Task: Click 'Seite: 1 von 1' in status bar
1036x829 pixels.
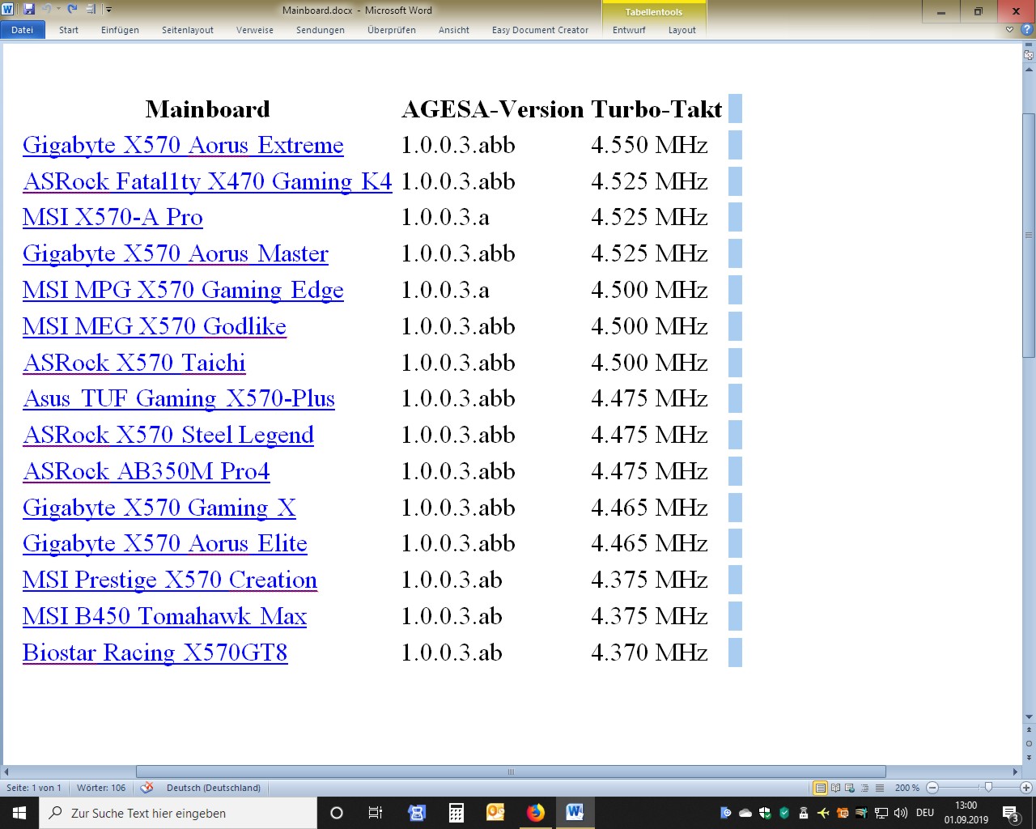Action: click(34, 788)
